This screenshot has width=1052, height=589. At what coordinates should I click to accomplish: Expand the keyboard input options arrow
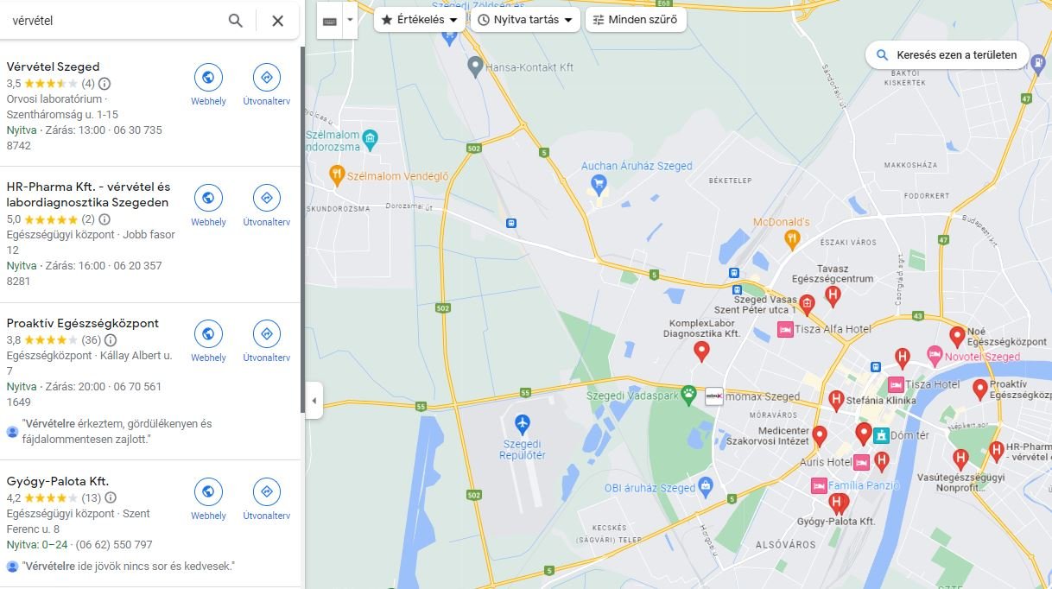coord(350,21)
